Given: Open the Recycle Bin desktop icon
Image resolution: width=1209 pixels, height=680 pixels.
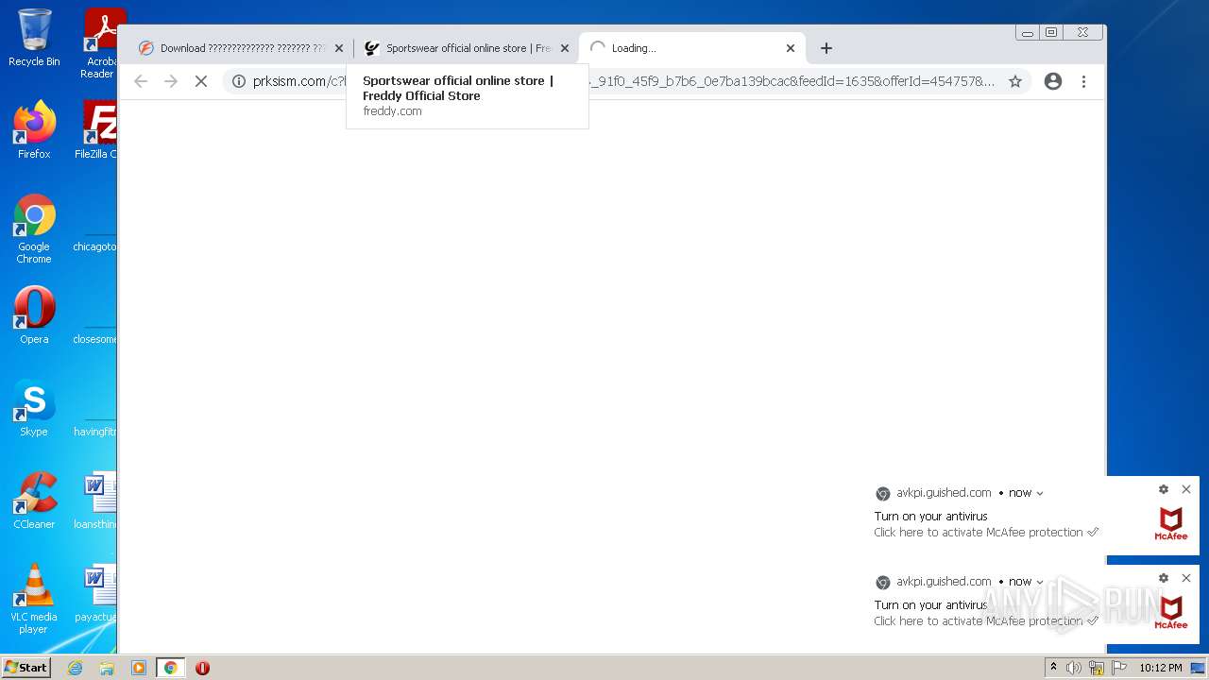Looking at the screenshot, I should coord(34,38).
